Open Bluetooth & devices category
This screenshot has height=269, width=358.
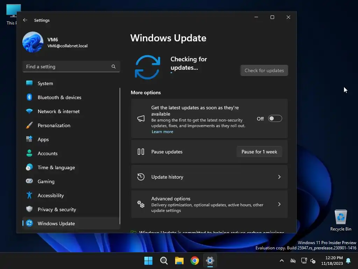click(71, 97)
